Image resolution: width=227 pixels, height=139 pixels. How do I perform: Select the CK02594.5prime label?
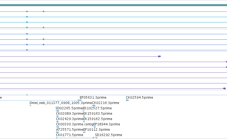click(140, 98)
